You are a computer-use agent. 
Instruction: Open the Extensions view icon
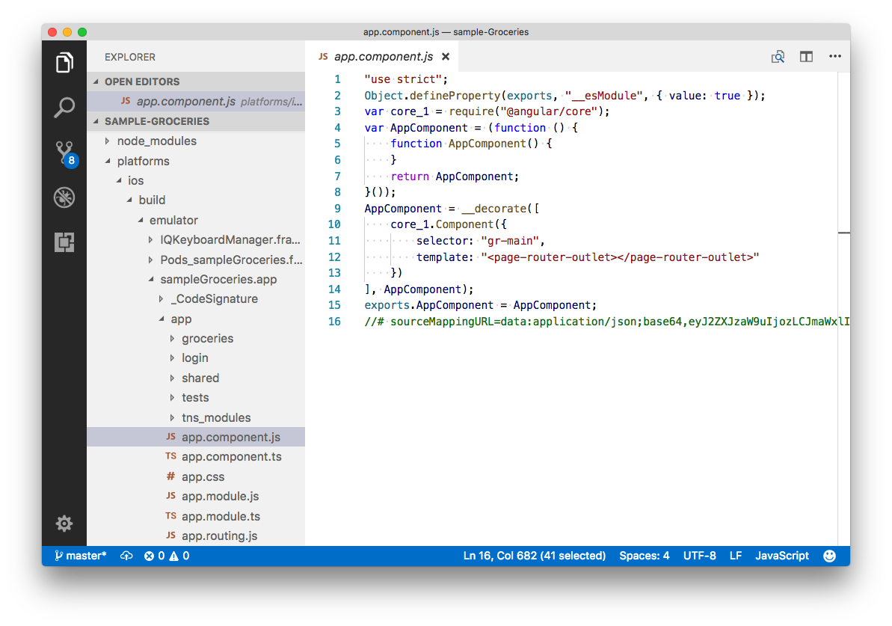(x=64, y=242)
